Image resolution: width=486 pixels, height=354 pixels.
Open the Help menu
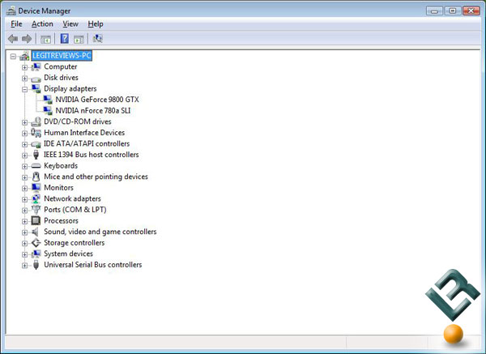click(96, 23)
